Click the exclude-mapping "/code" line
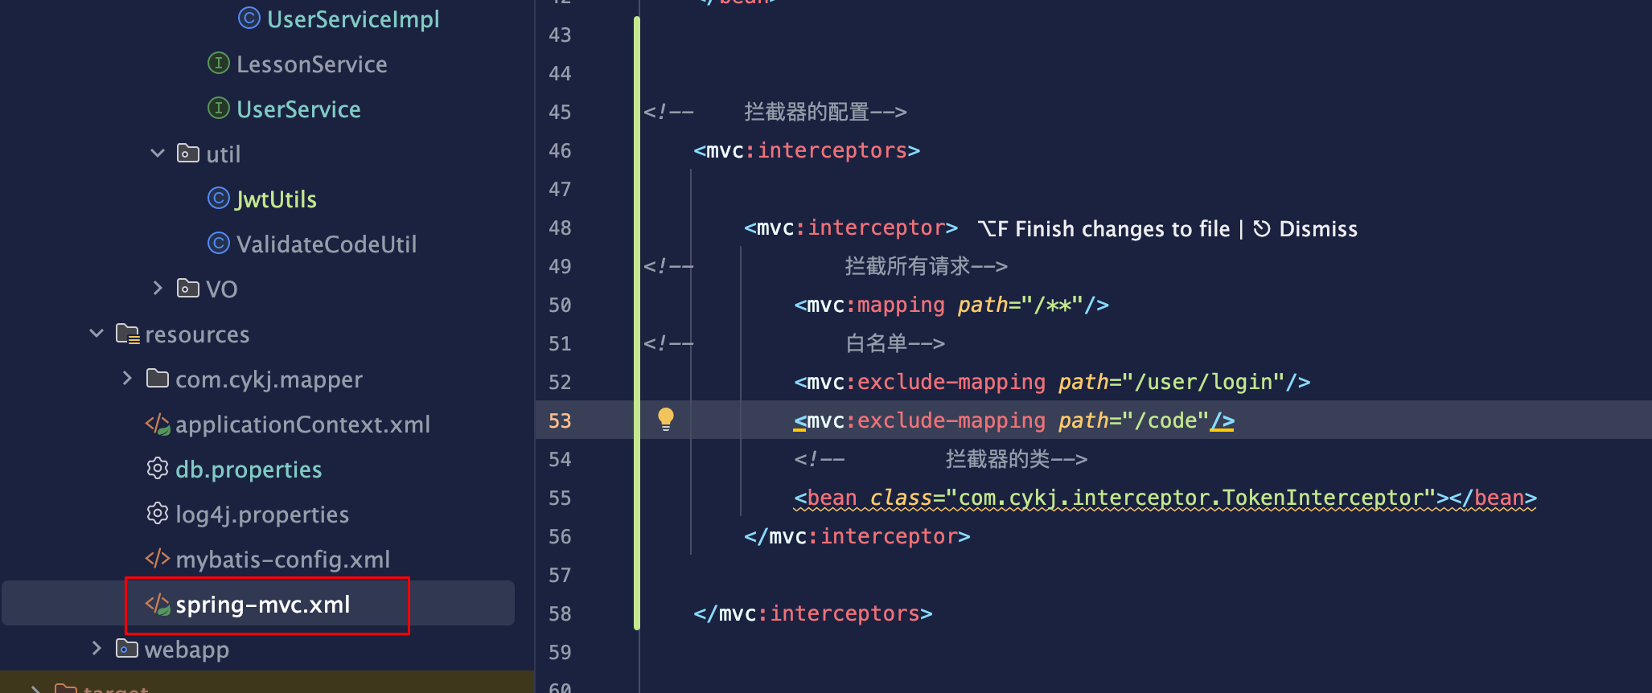This screenshot has width=1652, height=693. click(1014, 420)
